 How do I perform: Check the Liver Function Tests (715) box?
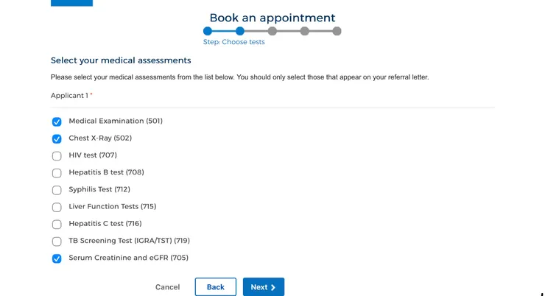tap(57, 207)
